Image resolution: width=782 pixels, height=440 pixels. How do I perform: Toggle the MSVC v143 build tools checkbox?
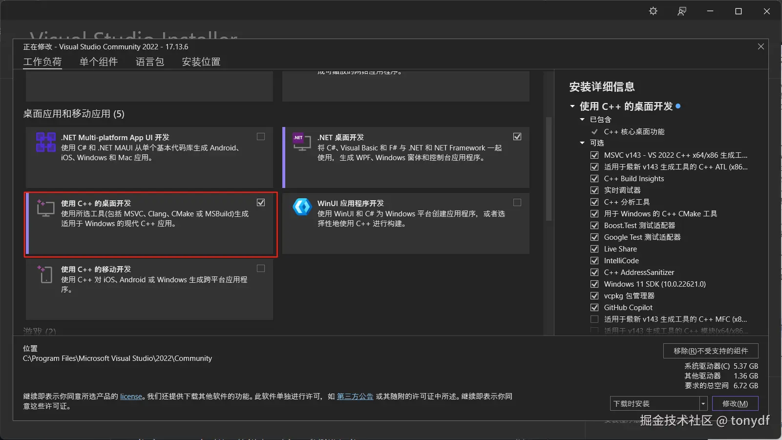coord(594,155)
